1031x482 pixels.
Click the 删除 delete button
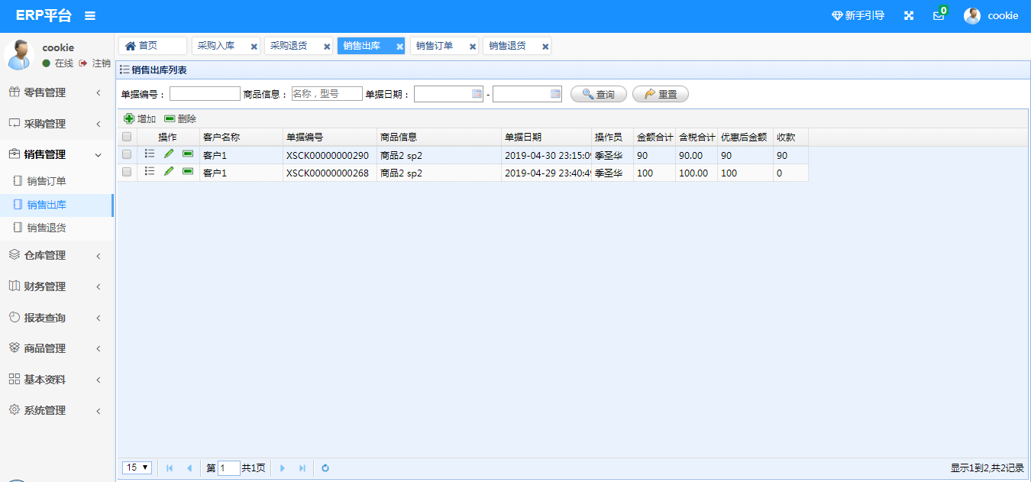tap(180, 119)
